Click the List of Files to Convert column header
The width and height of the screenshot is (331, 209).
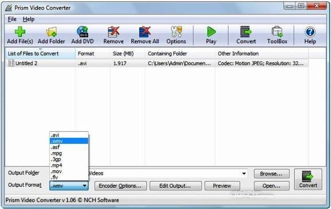click(40, 54)
